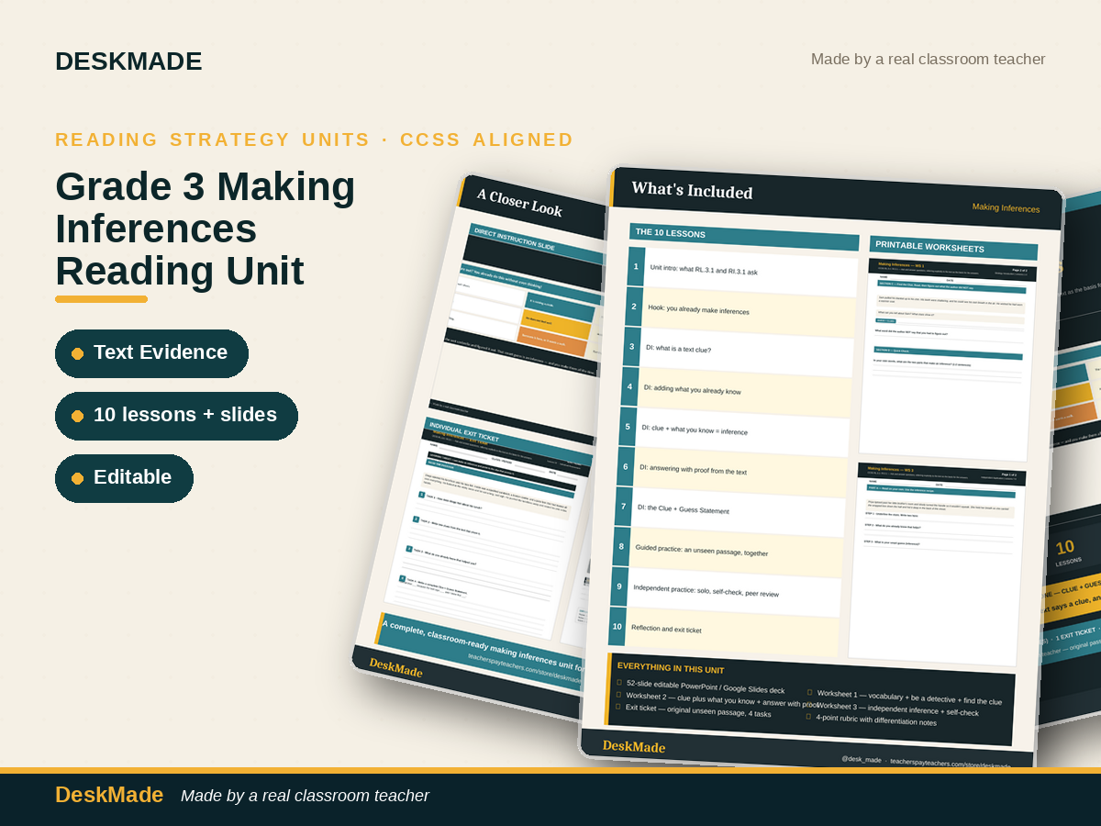Click the DeskMade name in the bottom banner

pos(109,795)
